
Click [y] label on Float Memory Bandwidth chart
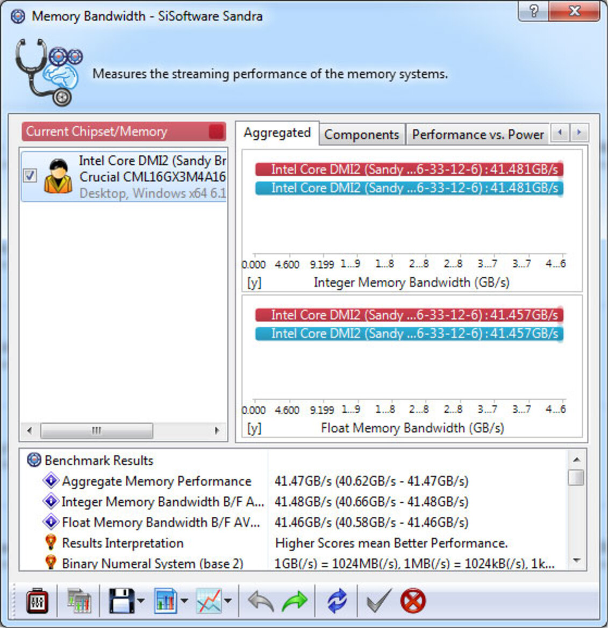tap(254, 428)
